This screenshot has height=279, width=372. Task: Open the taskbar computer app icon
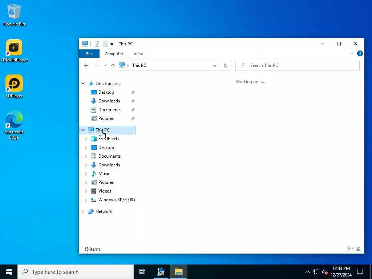click(161, 272)
